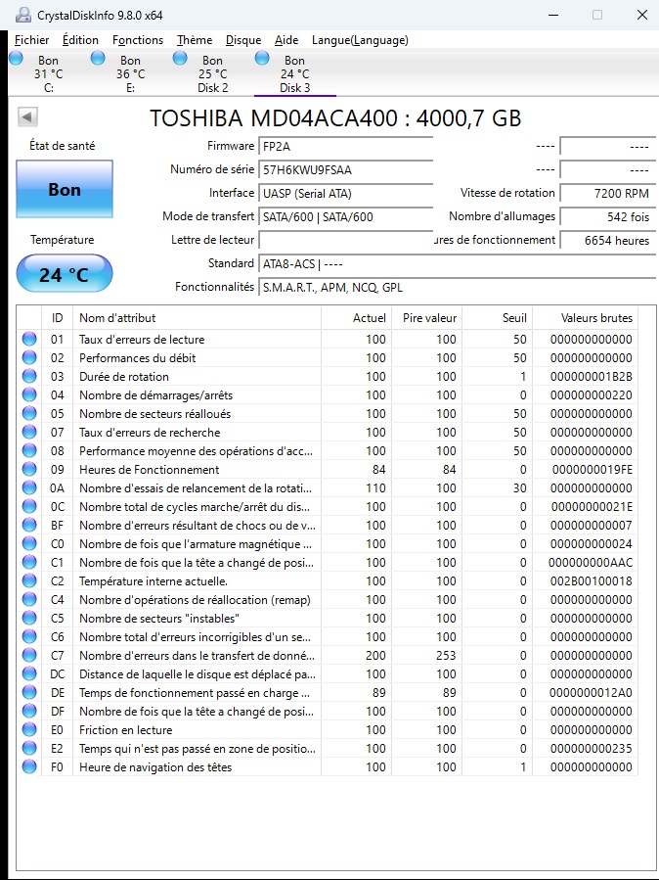Click raw value 000000001B2B

[592, 376]
